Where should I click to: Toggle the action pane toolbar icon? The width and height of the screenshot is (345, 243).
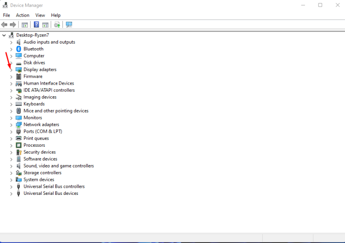[45, 25]
